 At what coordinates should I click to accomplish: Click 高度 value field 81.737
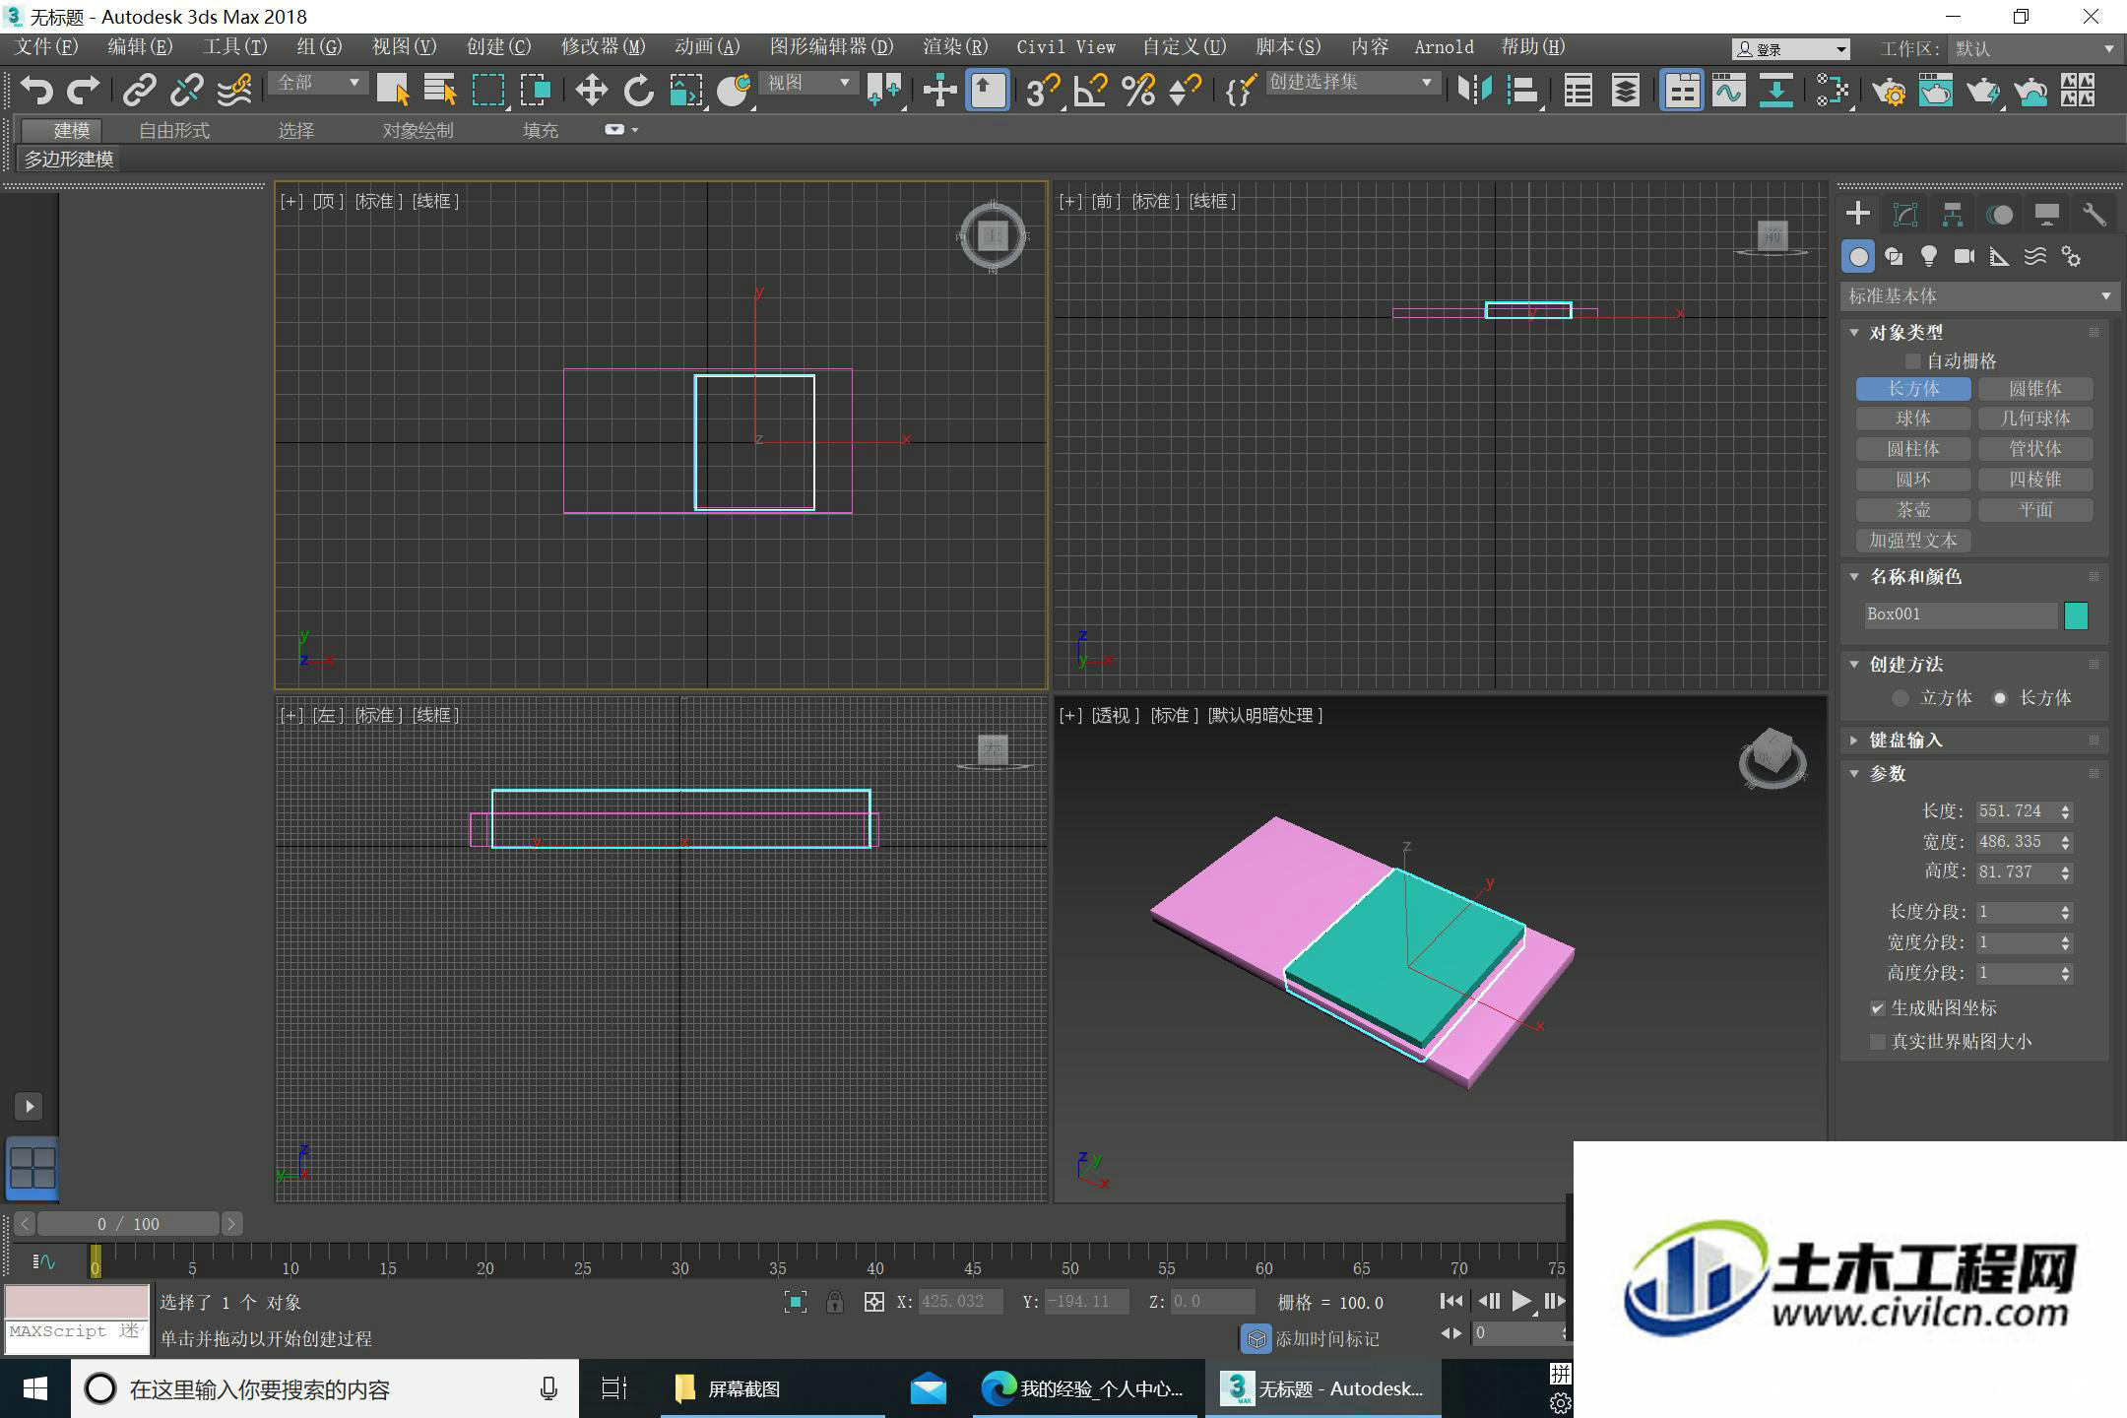point(2015,872)
